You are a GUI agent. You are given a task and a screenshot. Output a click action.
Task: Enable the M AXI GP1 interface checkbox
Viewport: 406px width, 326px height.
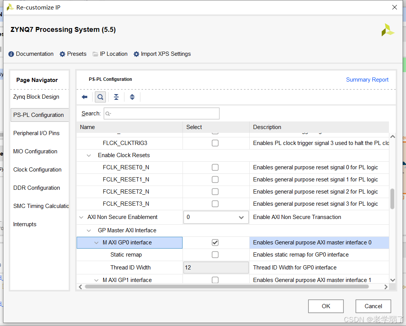pos(215,280)
